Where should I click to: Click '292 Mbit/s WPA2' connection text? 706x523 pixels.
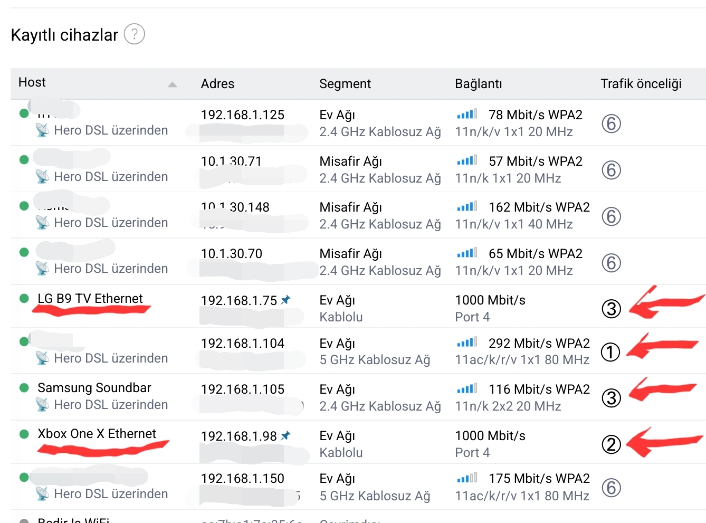539,344
